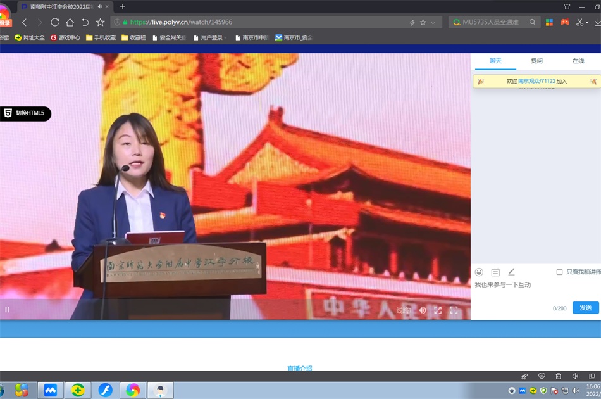Click 南京观众/71122 in welcome message

[536, 81]
